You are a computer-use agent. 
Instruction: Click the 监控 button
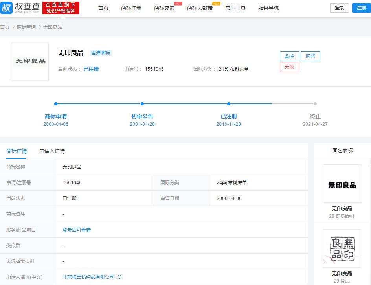coord(289,56)
